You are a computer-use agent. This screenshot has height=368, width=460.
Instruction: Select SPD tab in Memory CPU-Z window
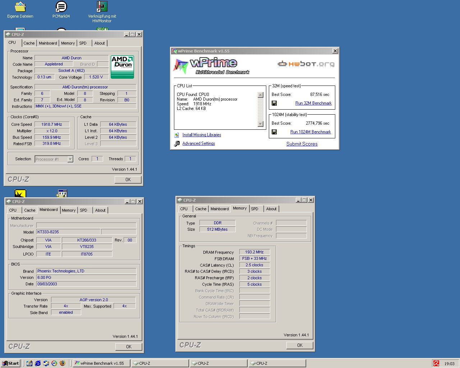[x=255, y=209]
